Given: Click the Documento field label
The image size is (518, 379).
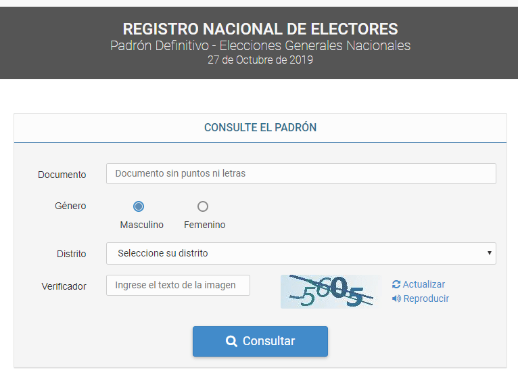Looking at the screenshot, I should pyautogui.click(x=62, y=175).
